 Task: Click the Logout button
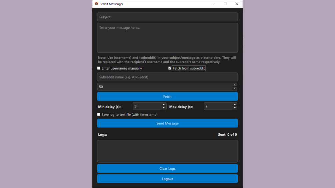point(167,179)
